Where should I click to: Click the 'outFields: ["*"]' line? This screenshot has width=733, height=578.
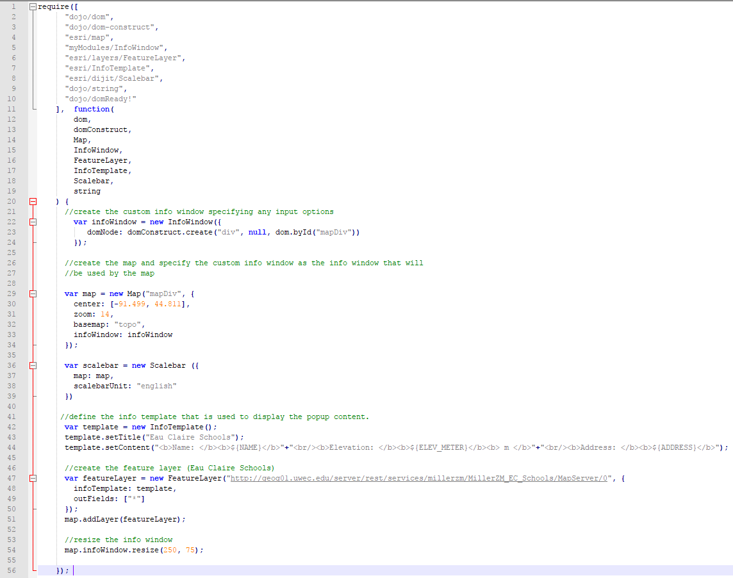[110, 499]
